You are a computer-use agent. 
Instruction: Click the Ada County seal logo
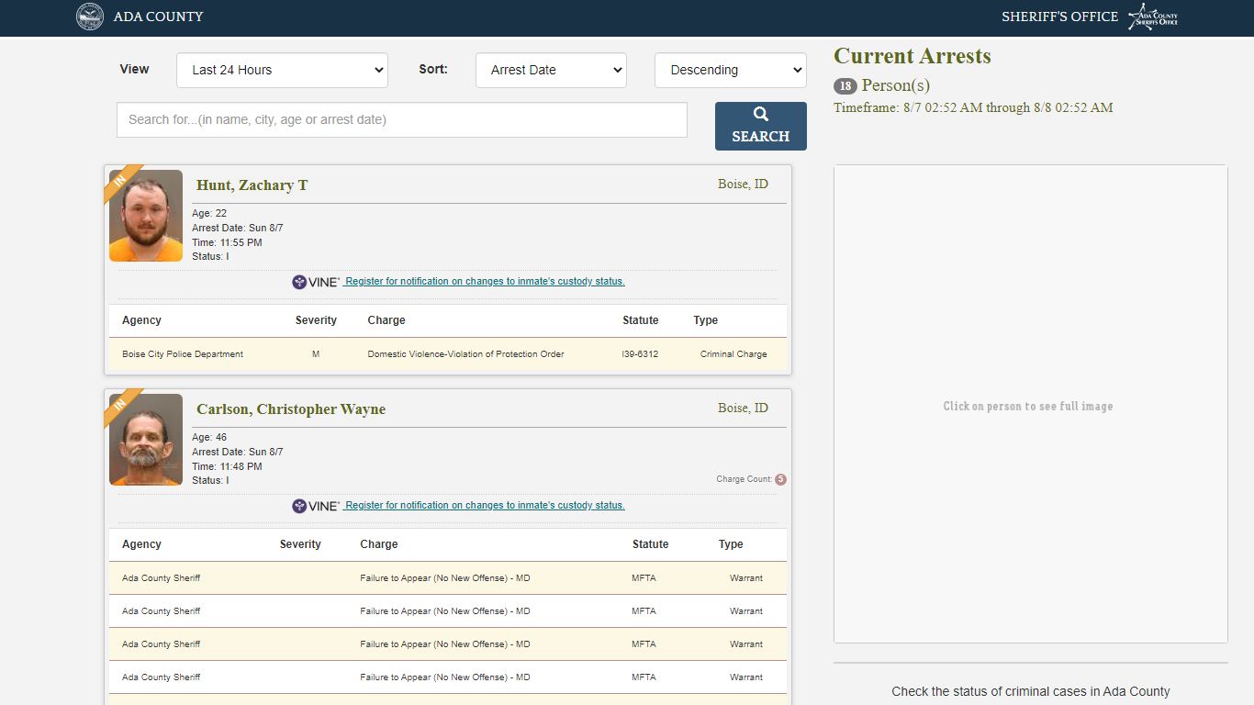tap(90, 17)
